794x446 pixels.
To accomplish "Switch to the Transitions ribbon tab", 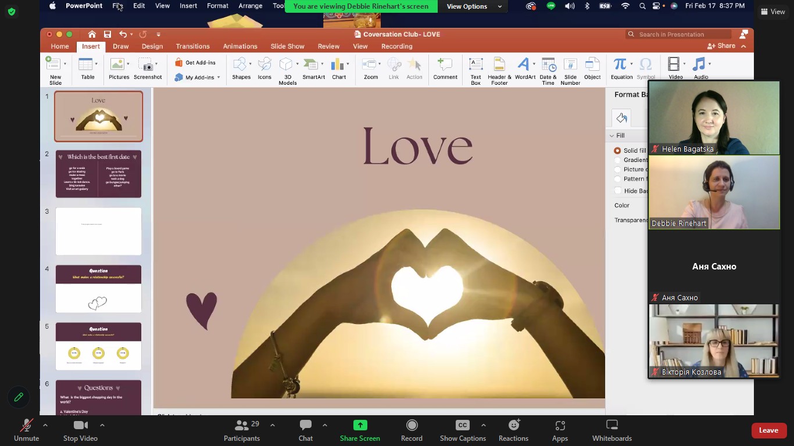I will 192,46.
